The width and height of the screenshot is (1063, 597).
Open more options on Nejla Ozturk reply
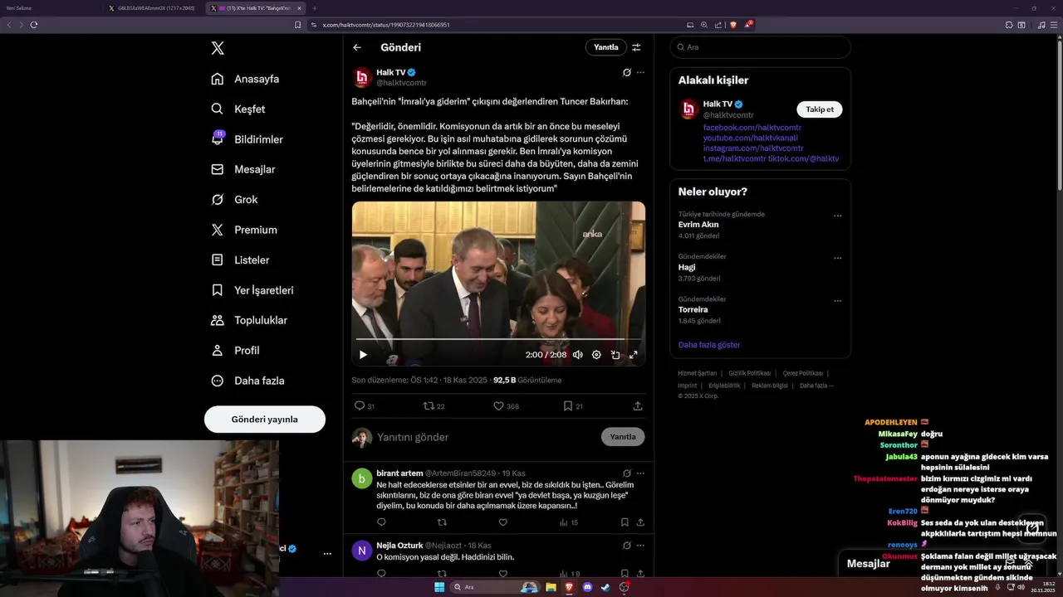point(640,546)
